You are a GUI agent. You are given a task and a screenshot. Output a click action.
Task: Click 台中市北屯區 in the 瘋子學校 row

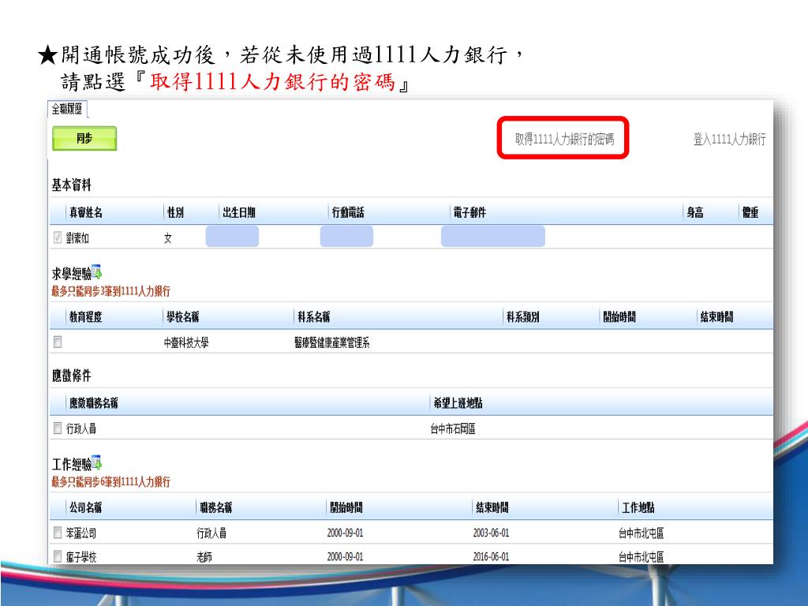[x=641, y=557]
